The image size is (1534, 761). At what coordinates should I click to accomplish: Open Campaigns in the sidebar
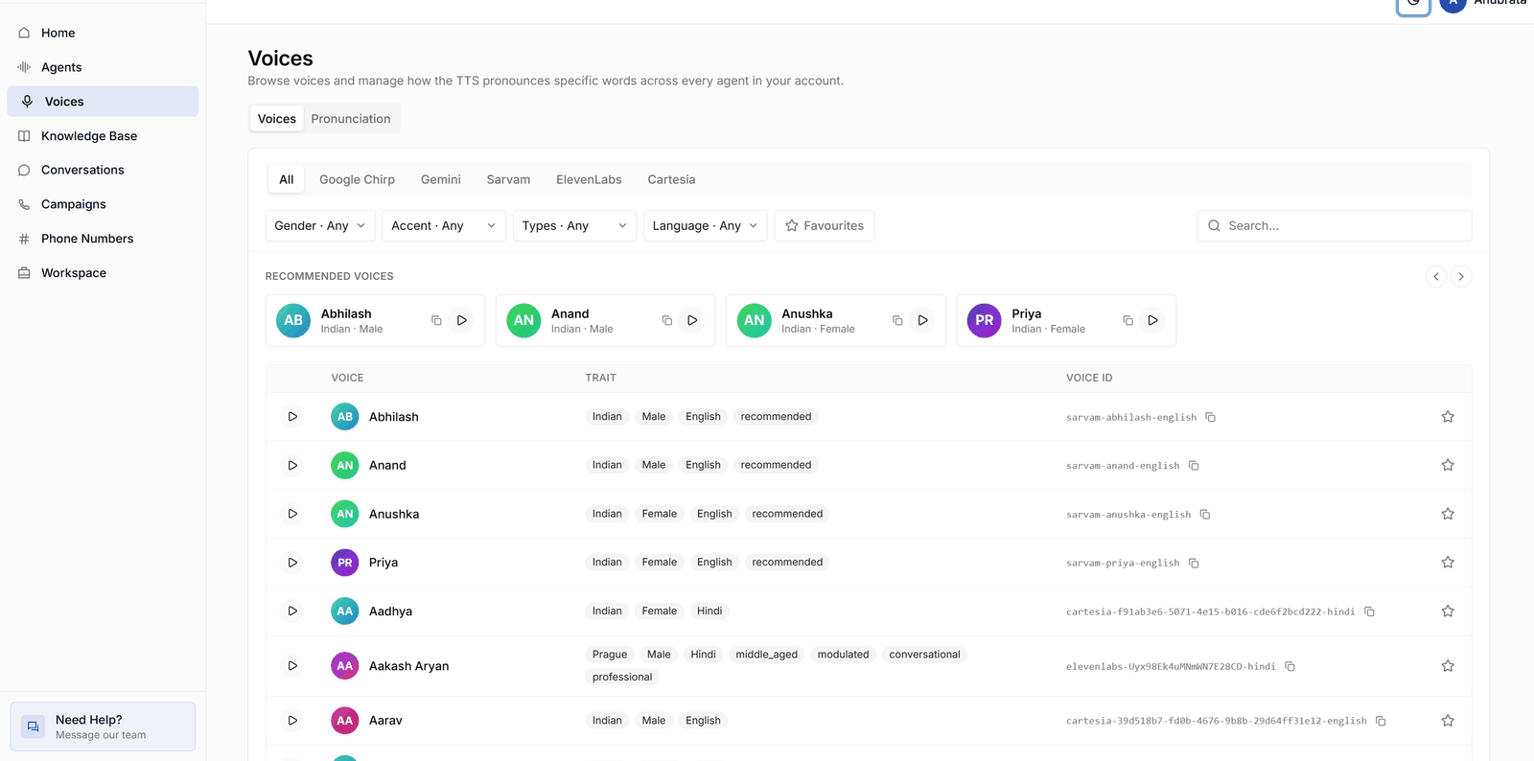[x=103, y=204]
